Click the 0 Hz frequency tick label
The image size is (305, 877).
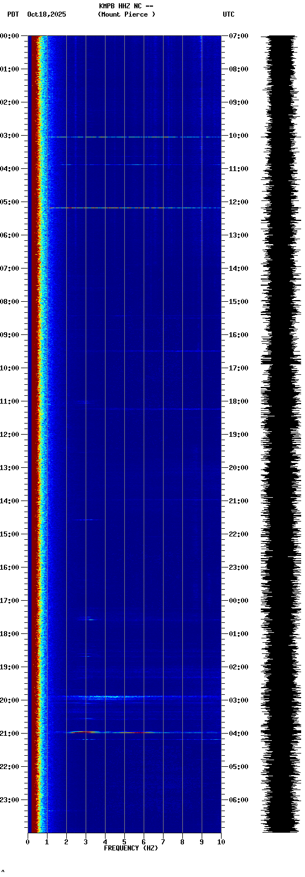28,842
